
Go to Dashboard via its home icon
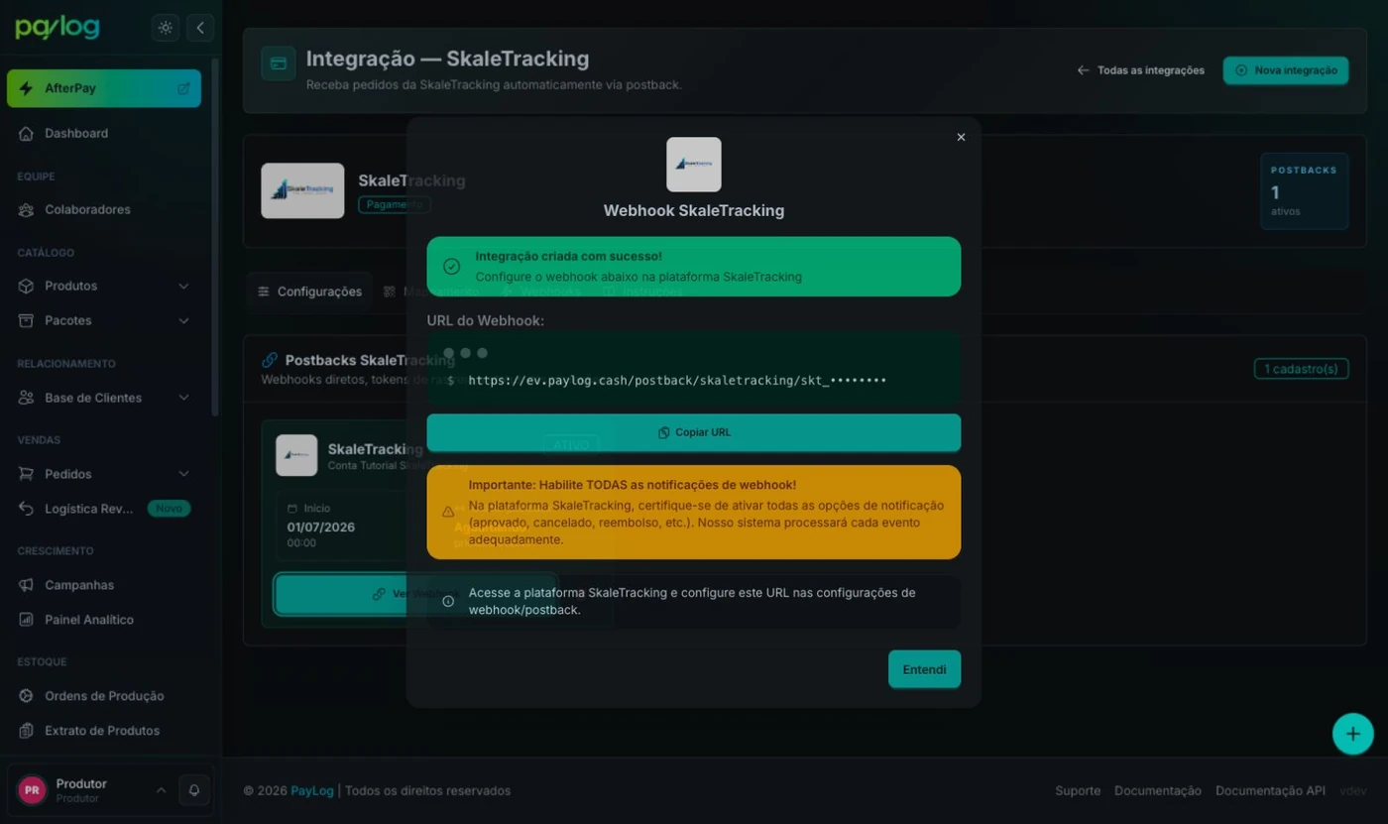(27, 133)
